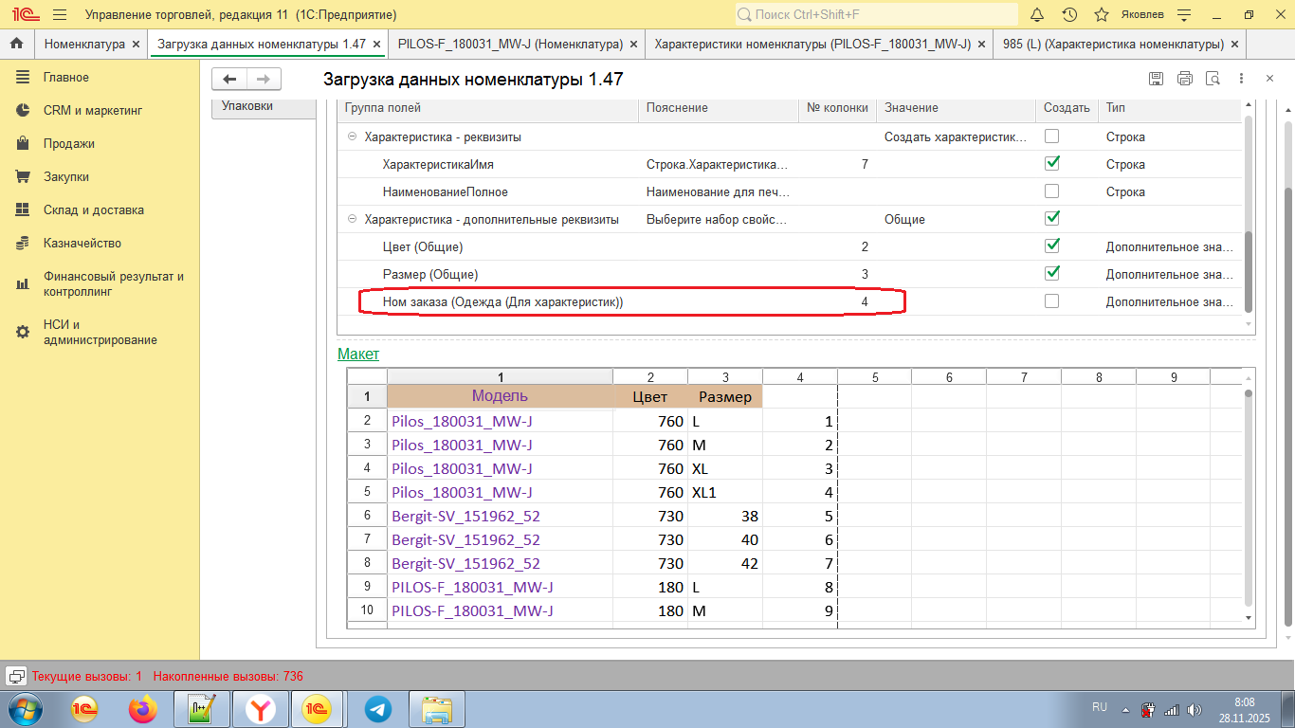Switch to the Номенклатура tab

[84, 45]
